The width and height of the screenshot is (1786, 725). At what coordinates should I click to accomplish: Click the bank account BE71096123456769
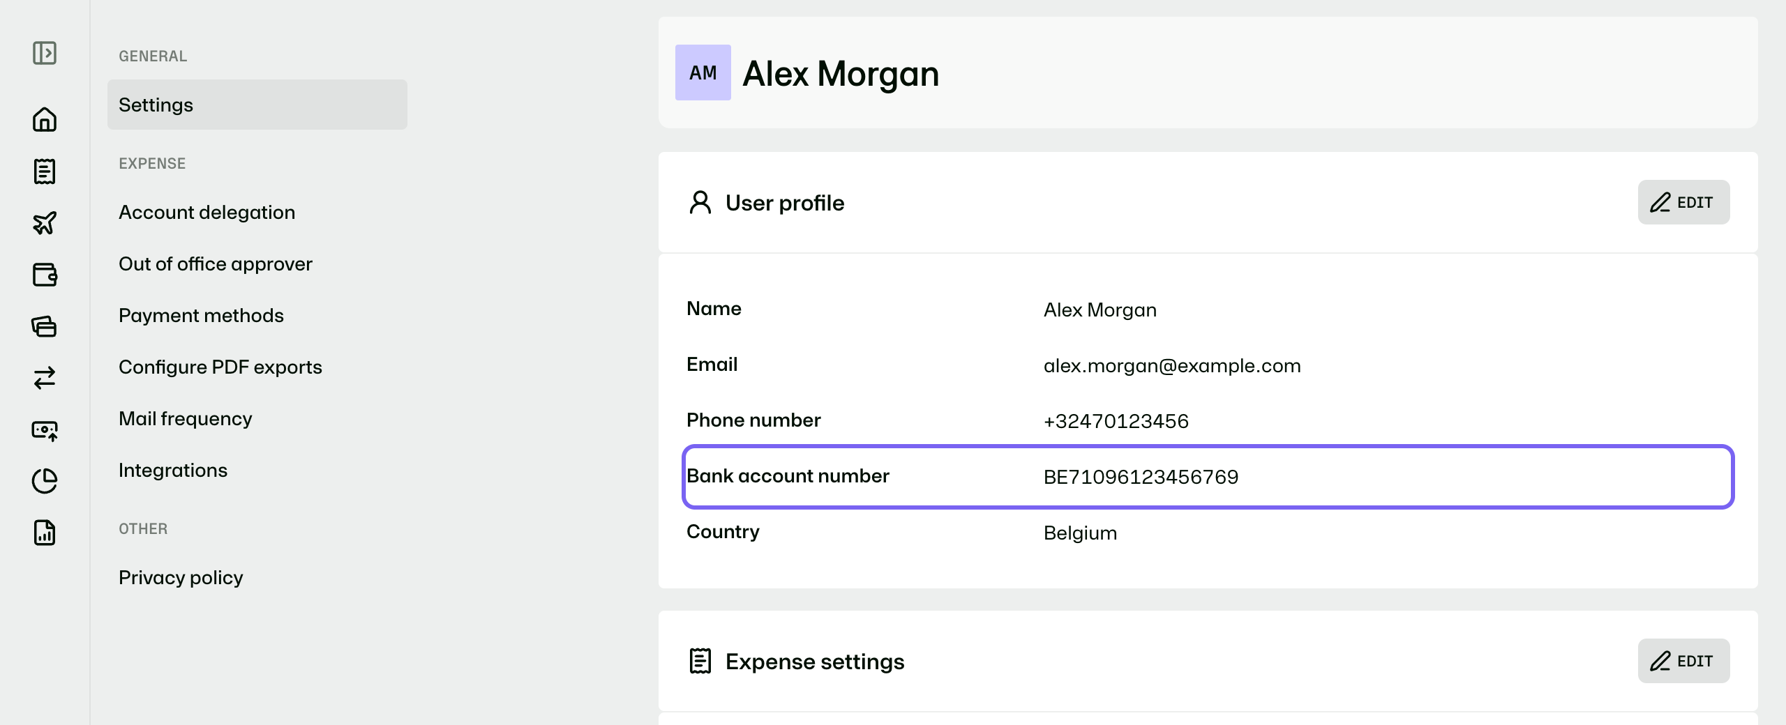click(1141, 477)
